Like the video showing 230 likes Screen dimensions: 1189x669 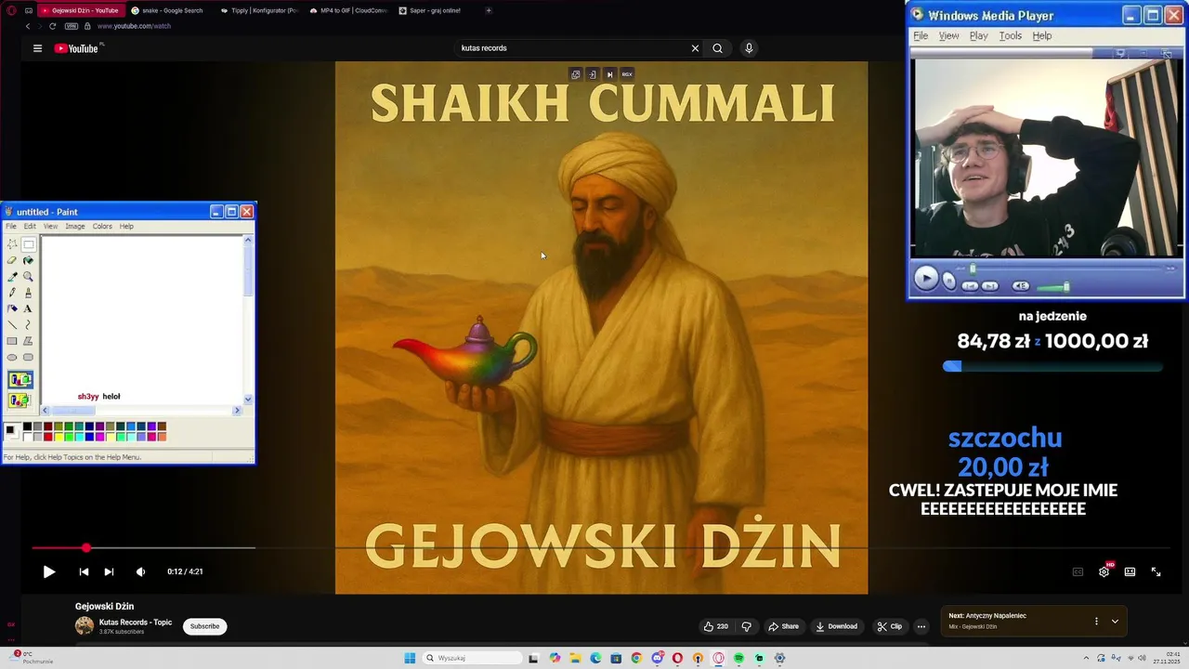716,626
